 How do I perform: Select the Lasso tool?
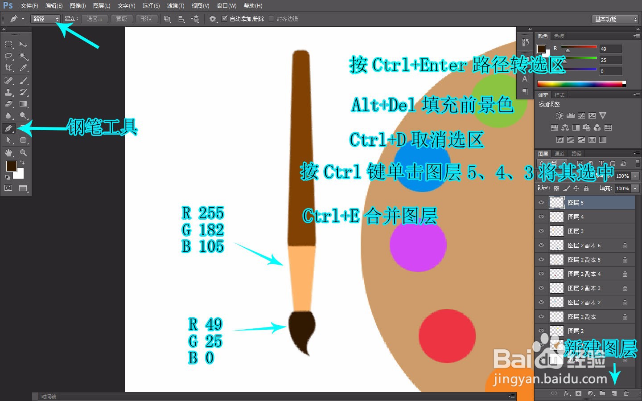tap(8, 56)
